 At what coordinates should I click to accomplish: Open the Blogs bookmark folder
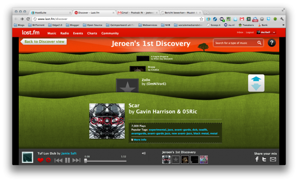19,25
